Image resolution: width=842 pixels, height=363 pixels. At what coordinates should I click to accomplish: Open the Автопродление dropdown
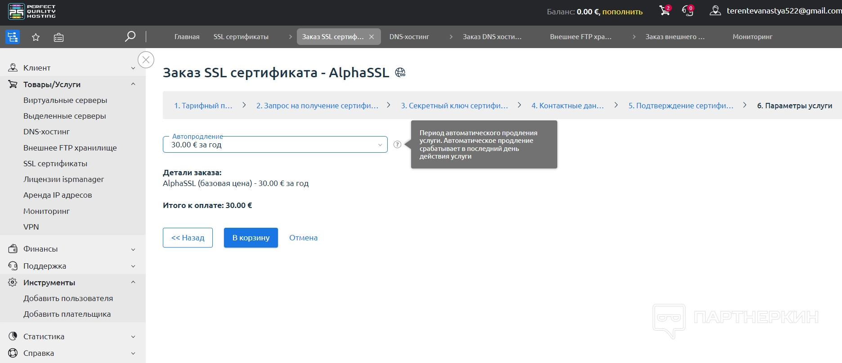[275, 145]
